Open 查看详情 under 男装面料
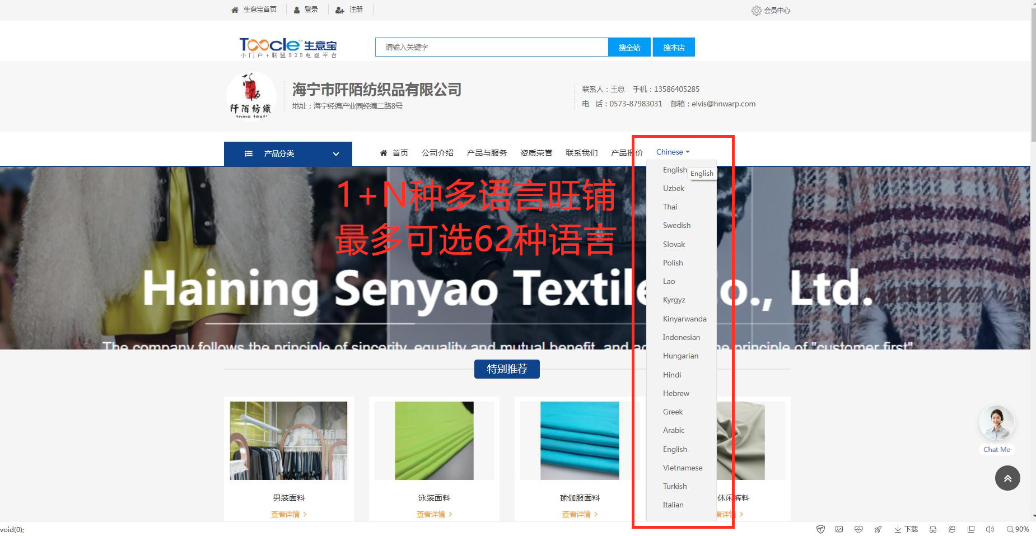Screen dimensions: 1036x536 (x=288, y=514)
